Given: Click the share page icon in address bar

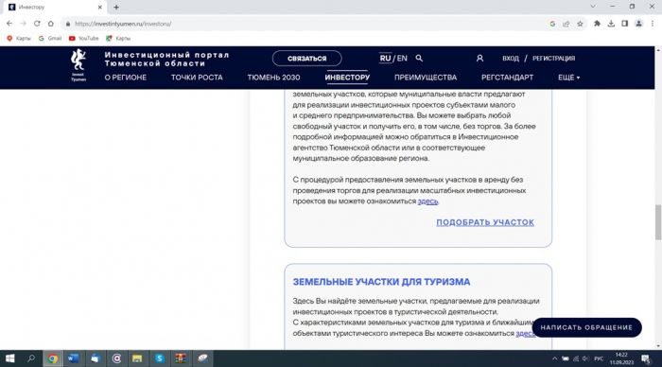Looking at the screenshot, I should tap(566, 24).
